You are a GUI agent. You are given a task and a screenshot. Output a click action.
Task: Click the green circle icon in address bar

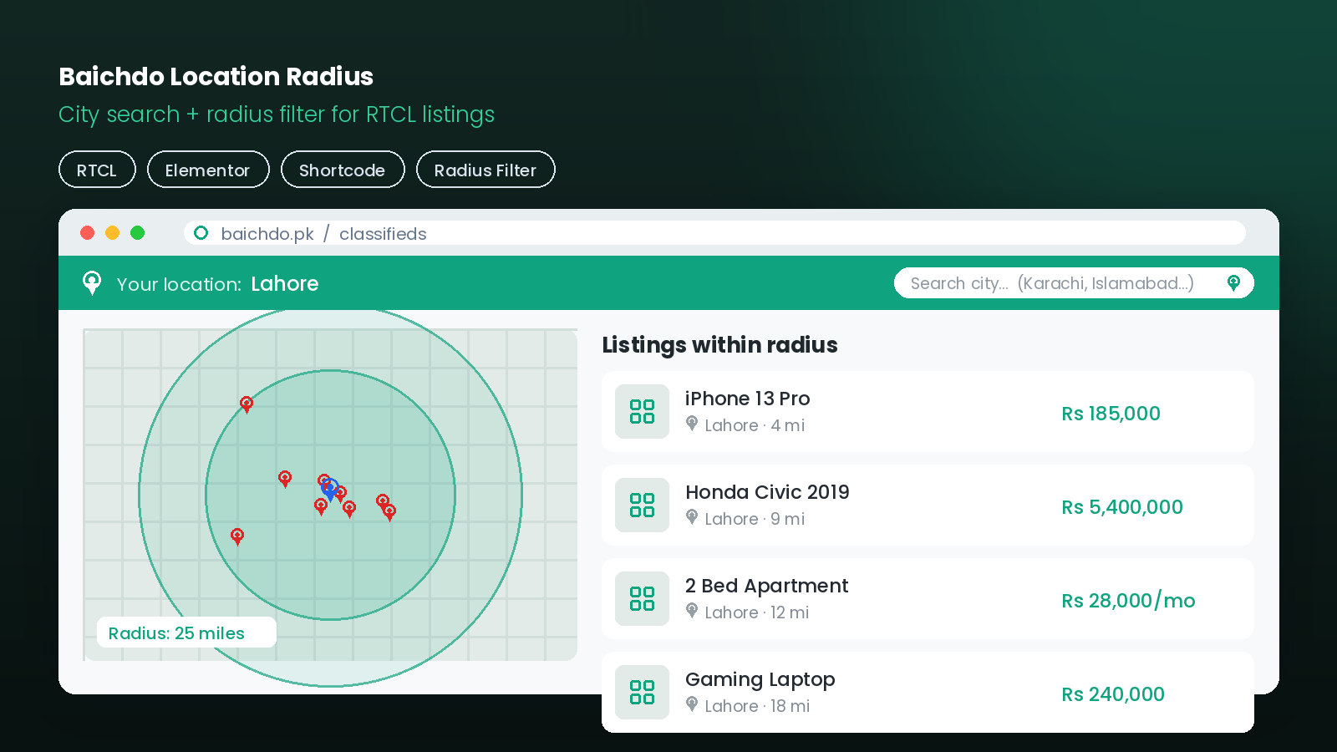pos(201,233)
